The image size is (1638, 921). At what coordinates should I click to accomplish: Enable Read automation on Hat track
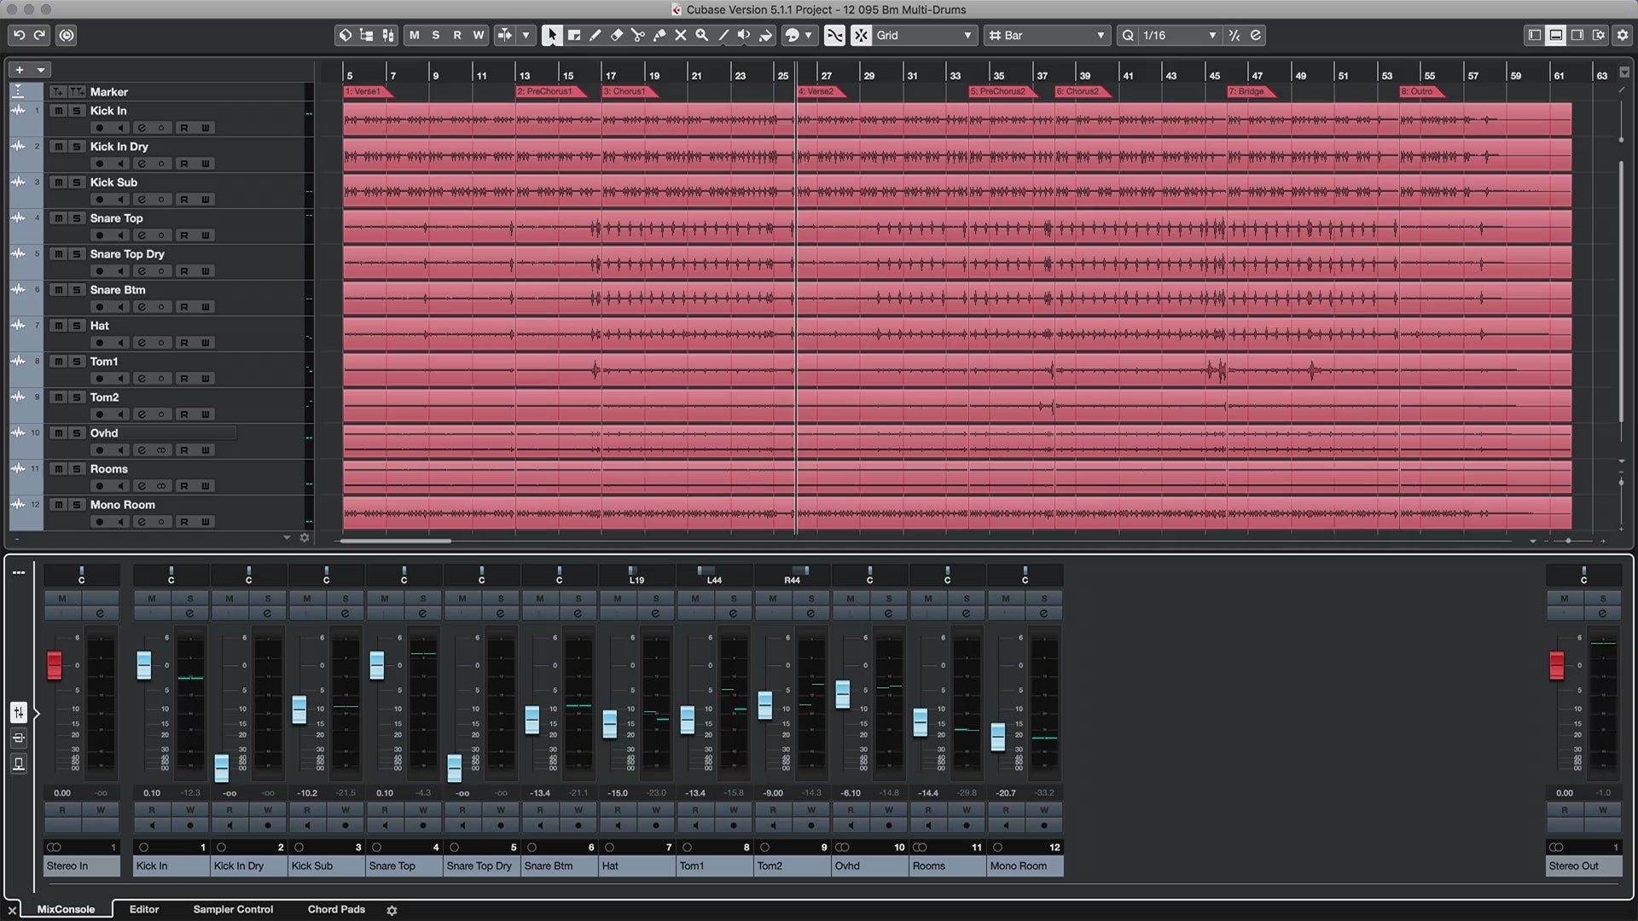tap(184, 343)
